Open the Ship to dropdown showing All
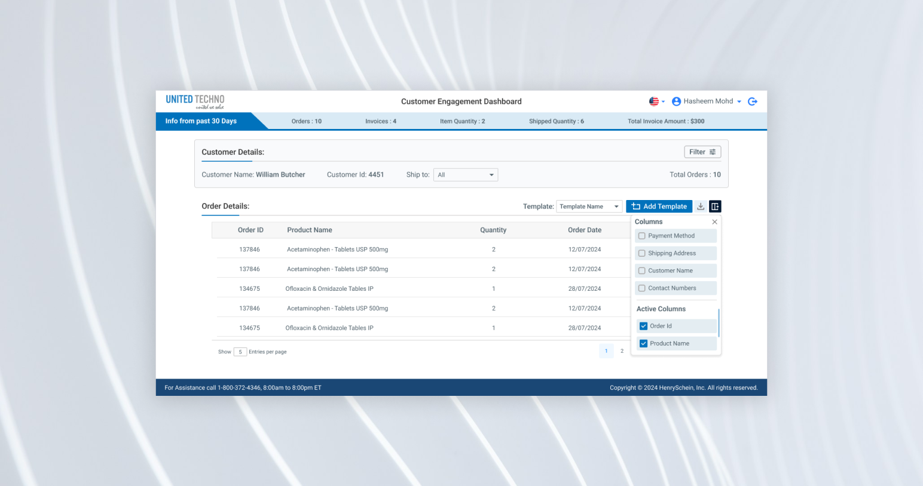Screen dimensions: 923x486 [465, 174]
